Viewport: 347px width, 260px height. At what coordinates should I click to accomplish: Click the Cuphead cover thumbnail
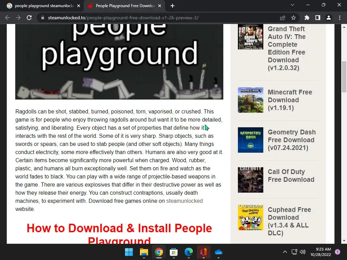click(250, 218)
